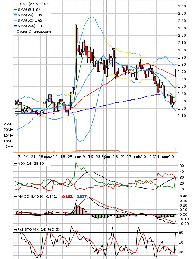Click the latest yellow candlestick in March
Image resolution: width=193 pixels, height=259 pixels.
[x=175, y=89]
